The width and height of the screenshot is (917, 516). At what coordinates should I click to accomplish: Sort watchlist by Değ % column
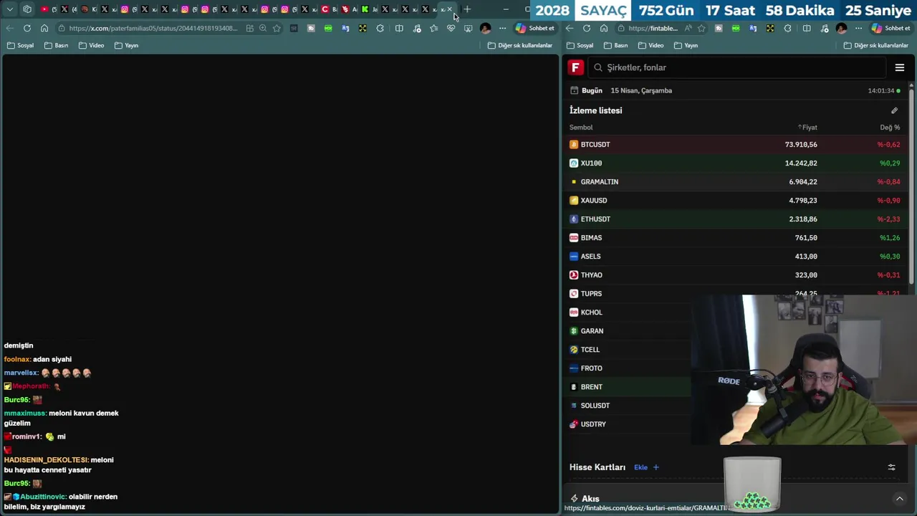(x=890, y=128)
